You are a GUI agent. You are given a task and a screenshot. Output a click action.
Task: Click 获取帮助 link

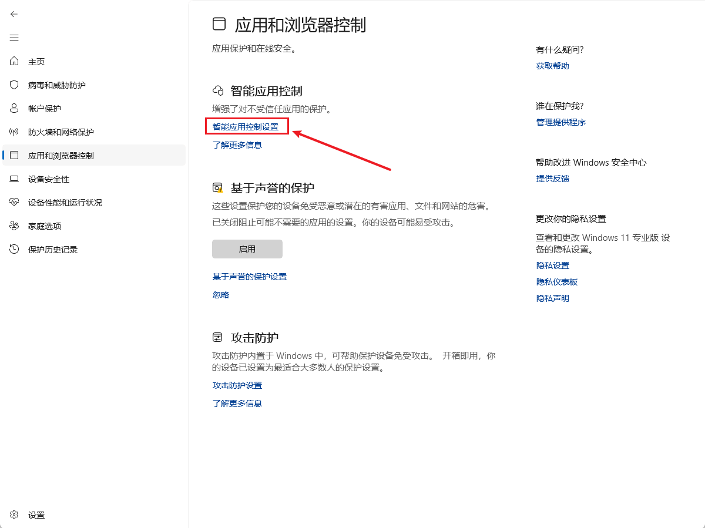point(552,66)
